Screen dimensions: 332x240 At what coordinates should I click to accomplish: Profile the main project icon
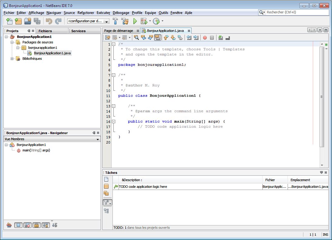click(156, 21)
